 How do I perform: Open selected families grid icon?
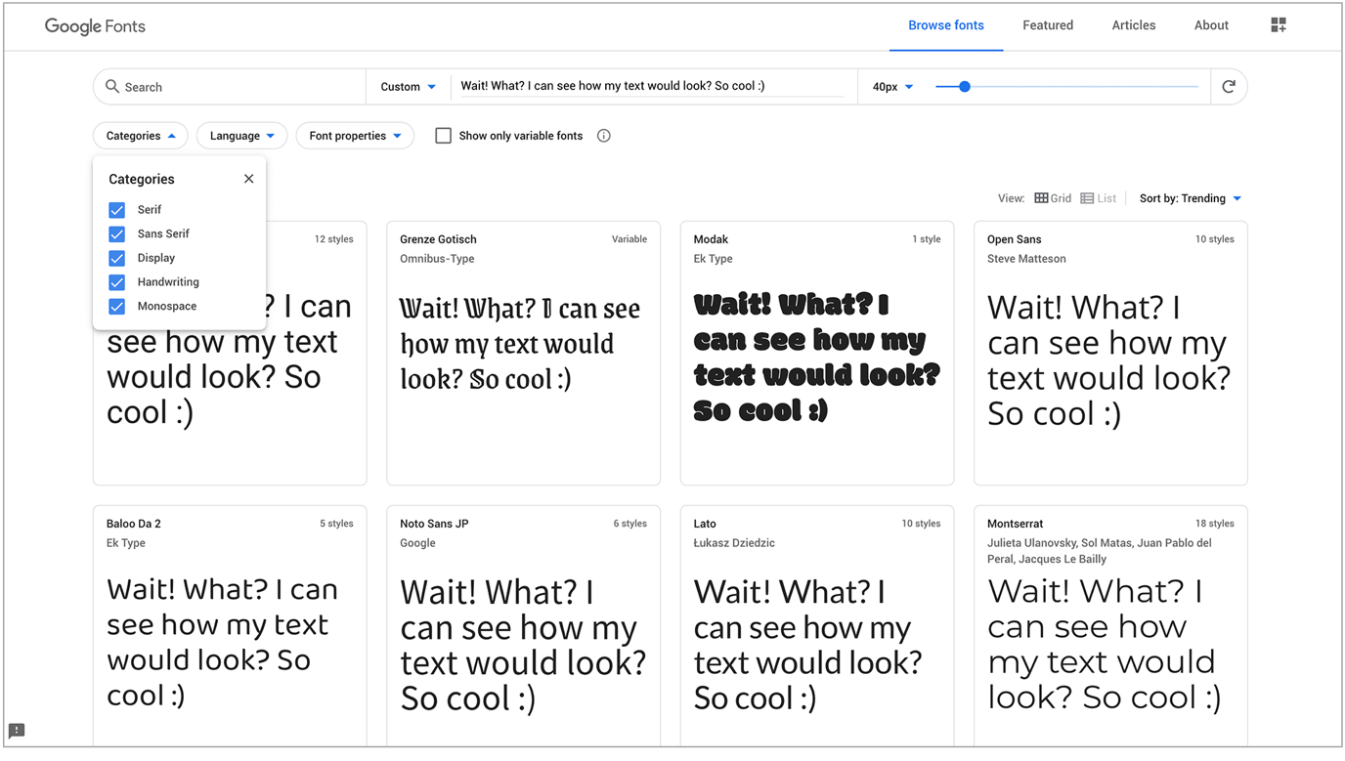coord(1279,25)
